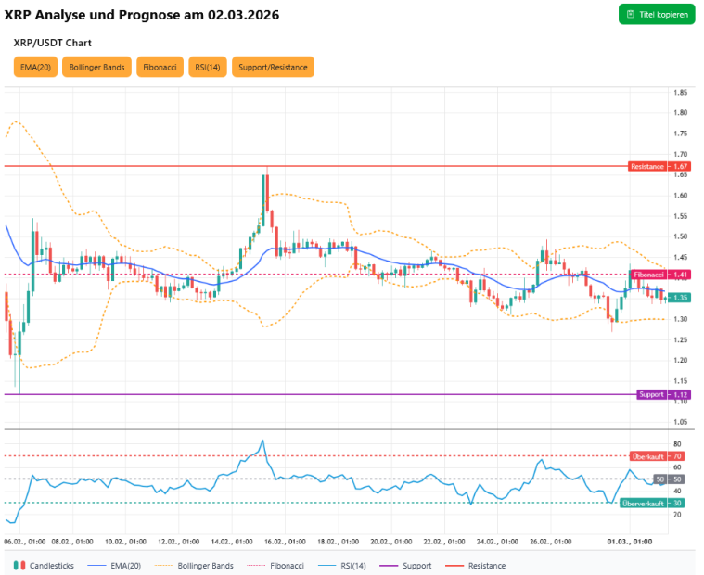Viewport: 704px width, 575px height.
Task: Click the red Resistance legend entry
Action: (477, 565)
